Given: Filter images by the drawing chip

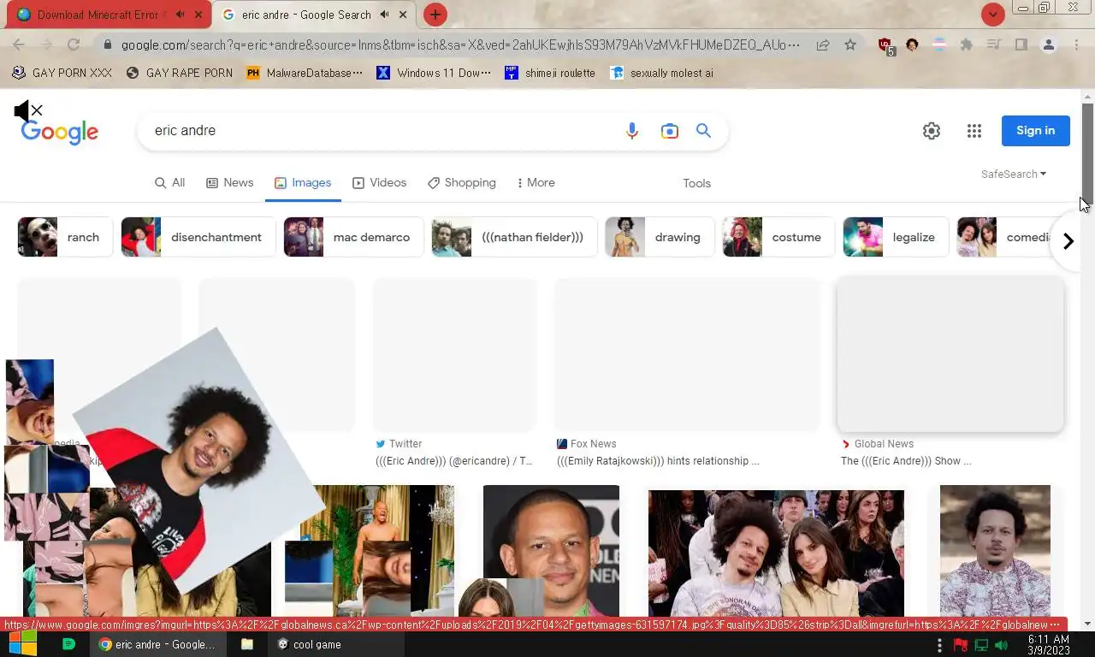Looking at the screenshot, I should 660,237.
